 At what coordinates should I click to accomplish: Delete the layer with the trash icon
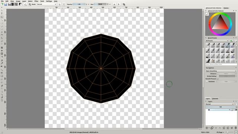click(x=236, y=128)
